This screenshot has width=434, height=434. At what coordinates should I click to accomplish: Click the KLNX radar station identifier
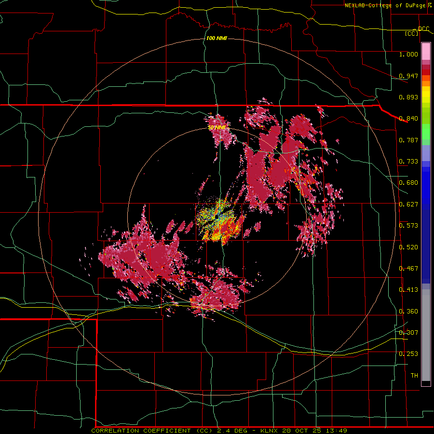coord(269,431)
